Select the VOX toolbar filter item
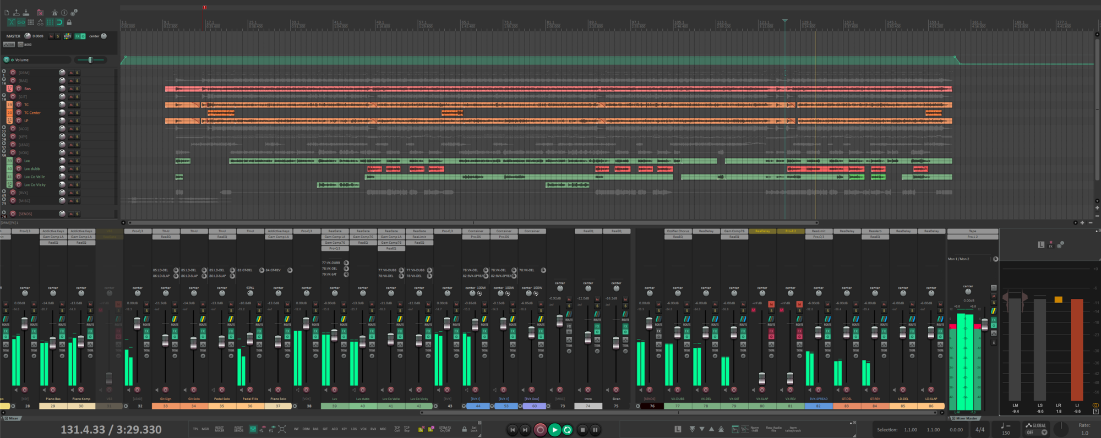Image resolution: width=1101 pixels, height=438 pixels. 363,429
